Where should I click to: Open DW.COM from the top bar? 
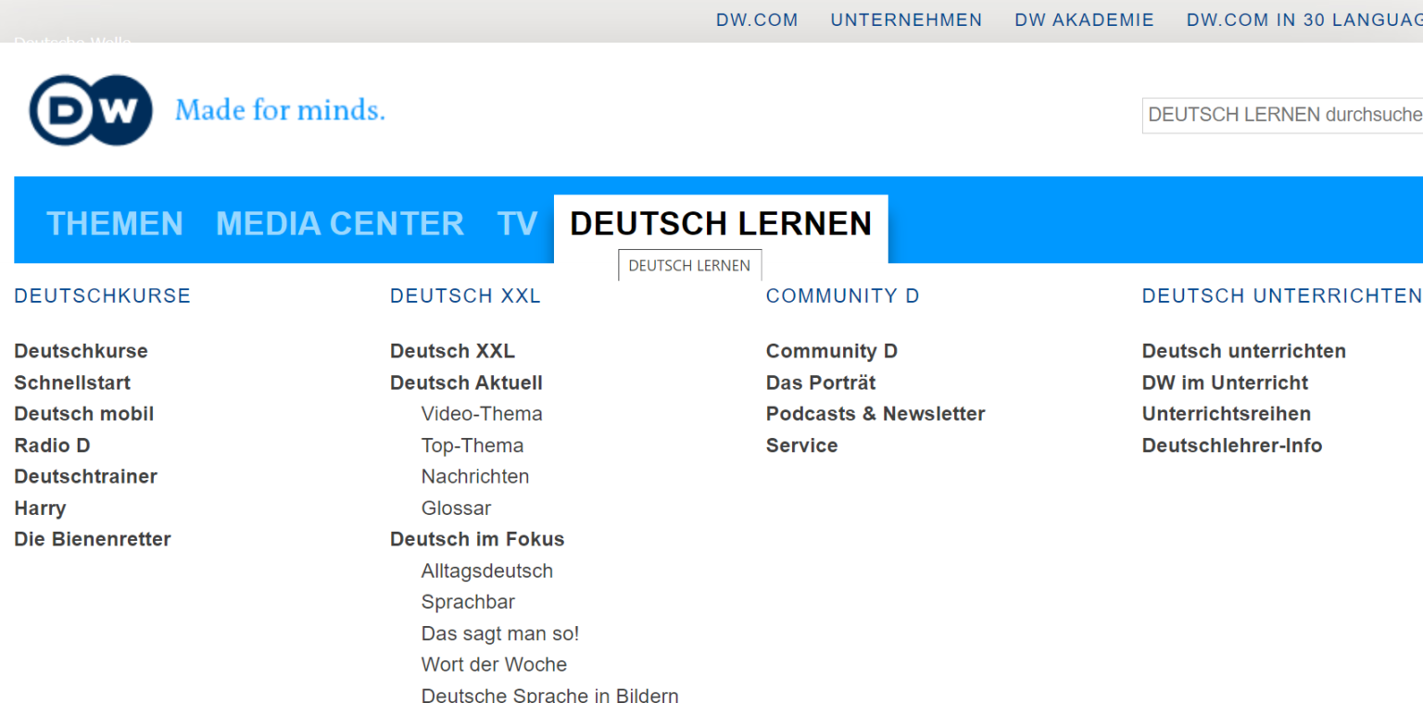(756, 19)
